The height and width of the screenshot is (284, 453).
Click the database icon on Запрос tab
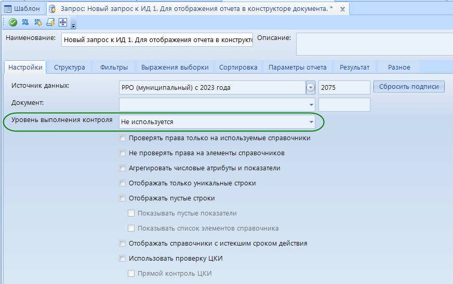[52, 9]
